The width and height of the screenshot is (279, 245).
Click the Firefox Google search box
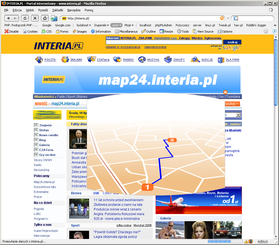click(253, 18)
